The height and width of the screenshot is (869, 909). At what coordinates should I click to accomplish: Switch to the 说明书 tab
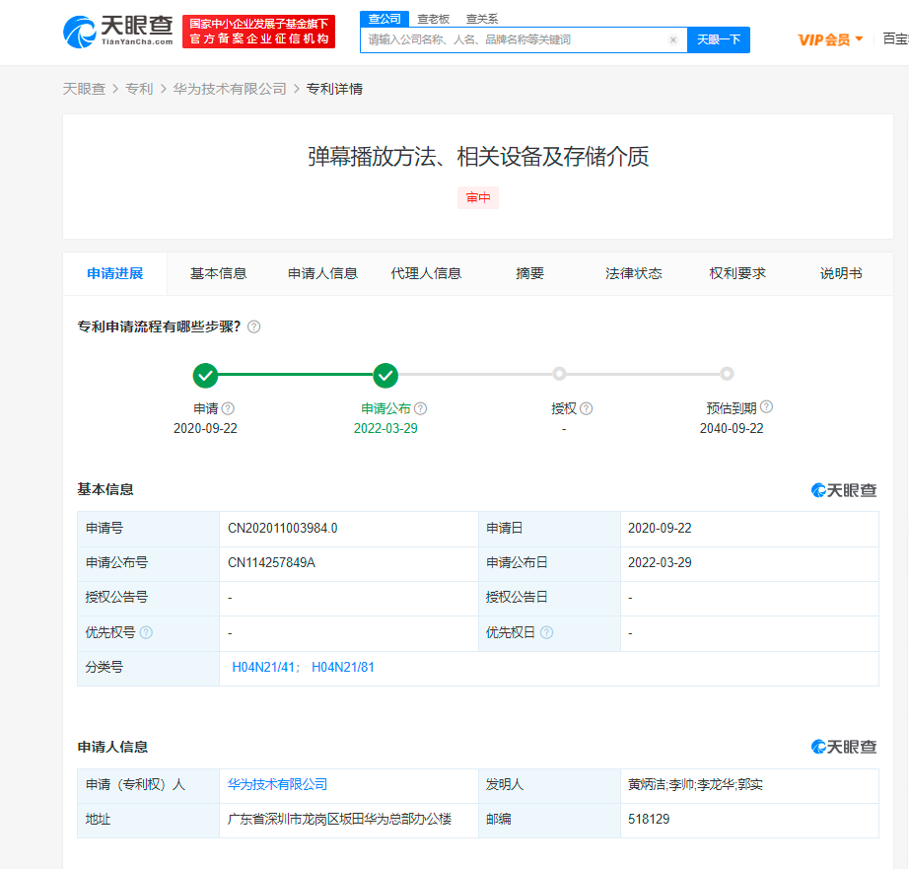(841, 274)
